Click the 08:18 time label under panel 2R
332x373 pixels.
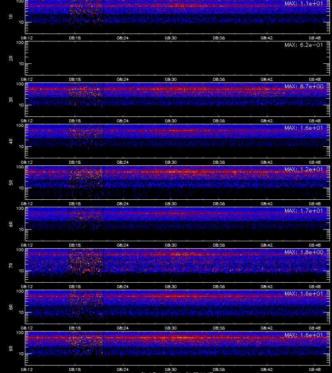click(x=75, y=79)
